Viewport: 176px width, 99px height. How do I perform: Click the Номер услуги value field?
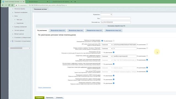tap(125, 48)
